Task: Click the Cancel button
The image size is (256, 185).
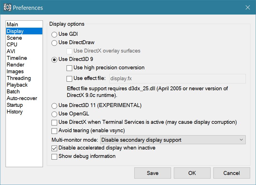Action: [x=231, y=173]
